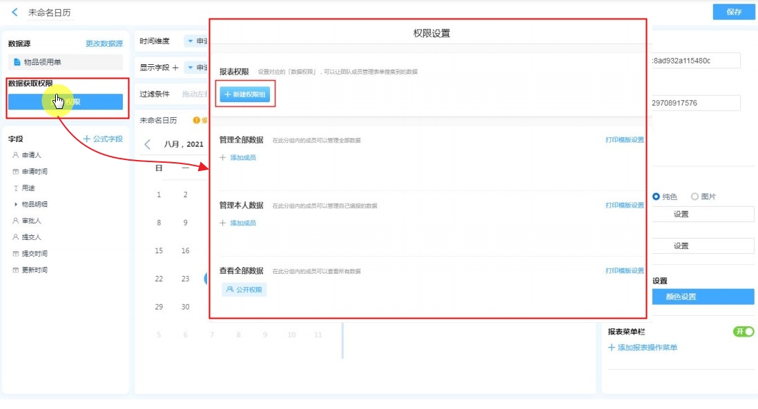Click plus icon under 管理本人数据
Viewport: 758px width, 409px height.
point(222,223)
